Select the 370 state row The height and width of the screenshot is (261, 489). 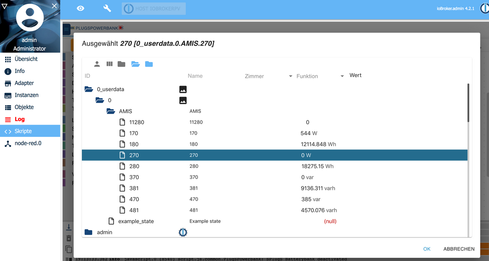(x=275, y=177)
